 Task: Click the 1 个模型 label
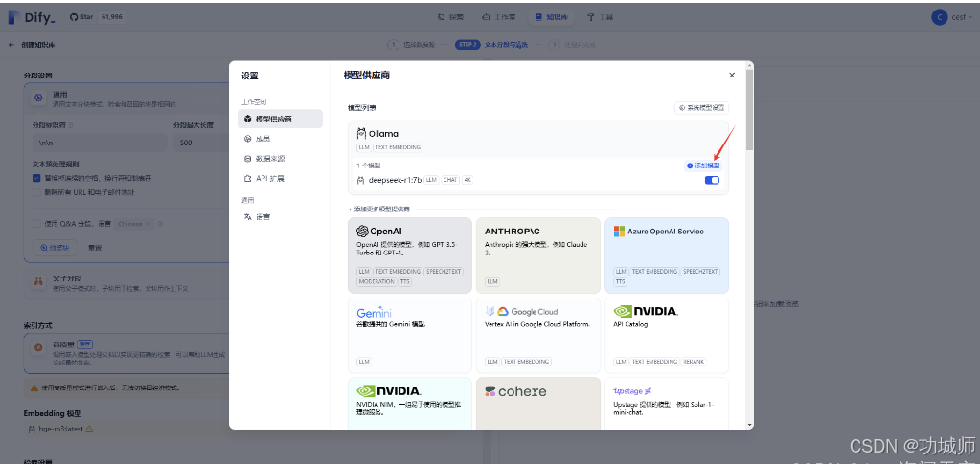(x=369, y=166)
